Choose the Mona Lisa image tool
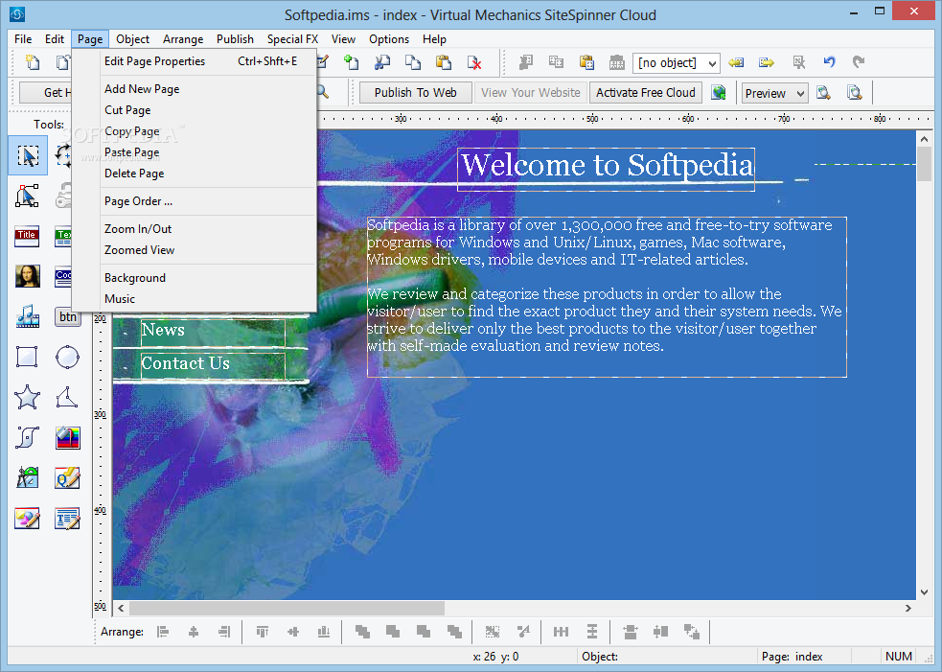The height and width of the screenshot is (672, 942). tap(27, 276)
